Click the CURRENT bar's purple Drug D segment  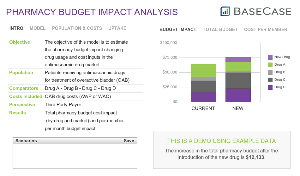click(203, 97)
